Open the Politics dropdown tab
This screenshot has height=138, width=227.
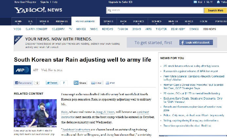(x=139, y=21)
